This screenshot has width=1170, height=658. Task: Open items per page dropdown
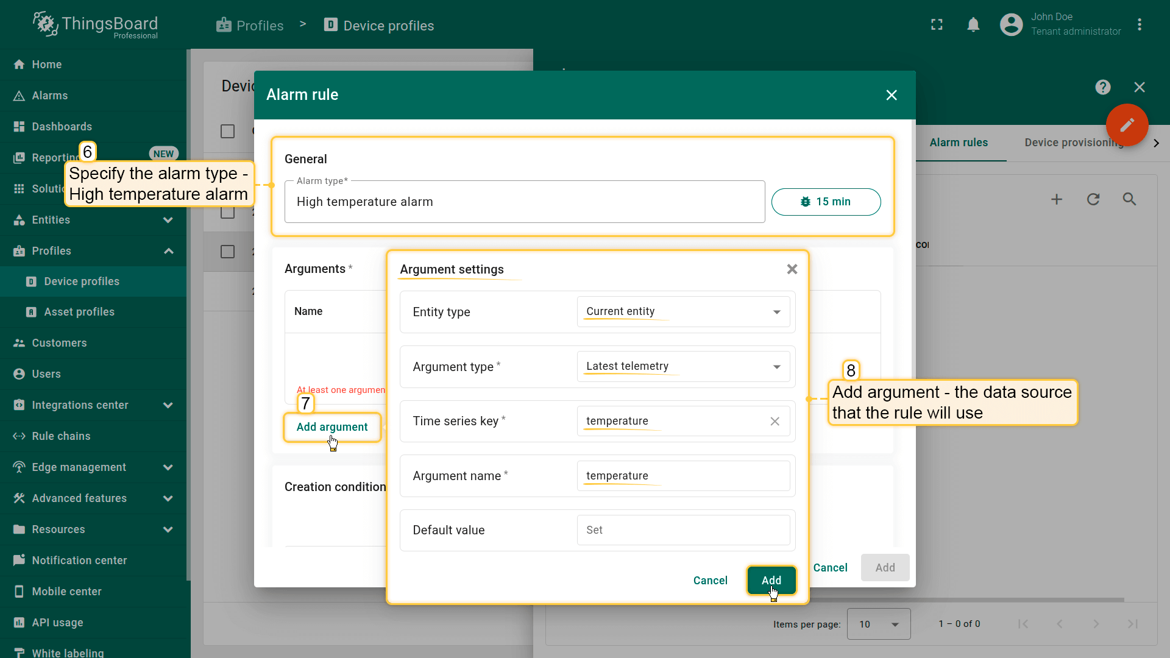click(878, 624)
